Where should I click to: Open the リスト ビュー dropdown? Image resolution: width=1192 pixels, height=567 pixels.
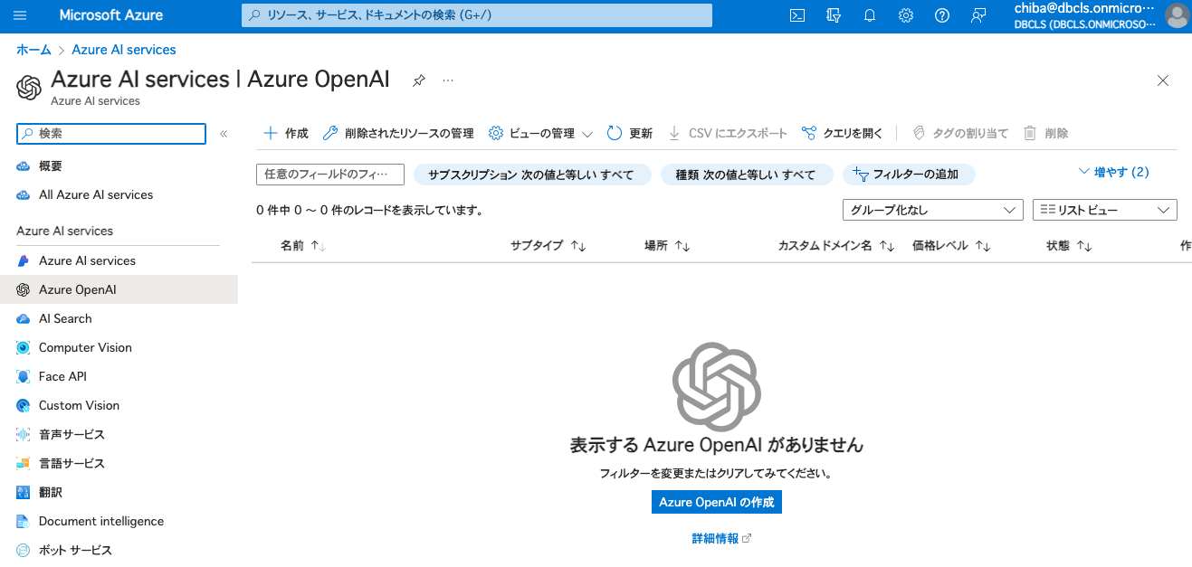pos(1104,210)
